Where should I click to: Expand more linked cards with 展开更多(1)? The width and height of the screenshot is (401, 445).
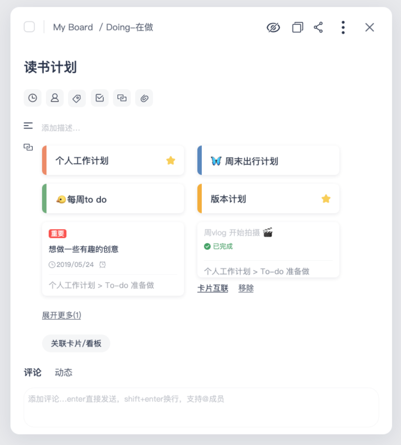(62, 315)
